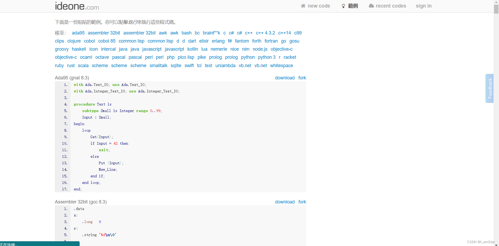Jump to the elixir sample

pos(204,41)
